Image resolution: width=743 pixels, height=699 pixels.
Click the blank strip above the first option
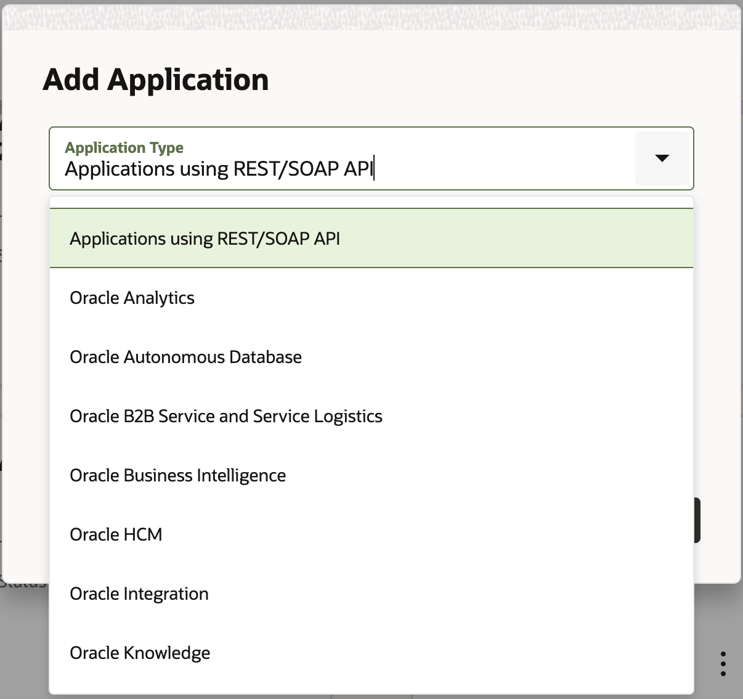(x=371, y=202)
